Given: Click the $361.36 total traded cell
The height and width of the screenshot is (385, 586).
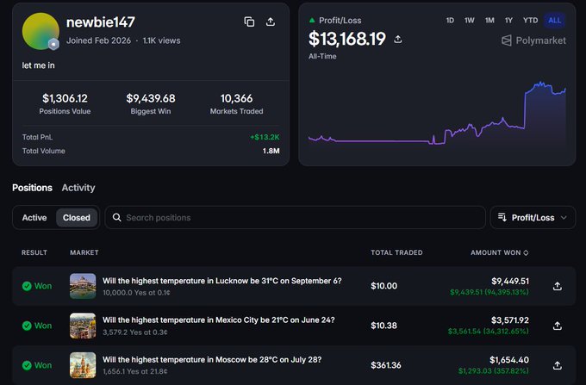Looking at the screenshot, I should click(x=386, y=365).
